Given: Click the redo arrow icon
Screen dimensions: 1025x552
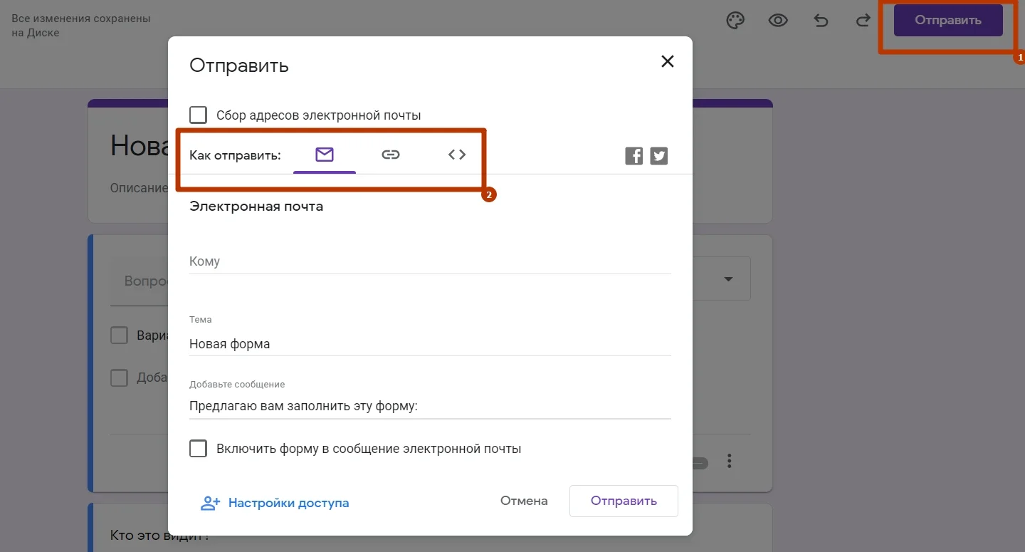Looking at the screenshot, I should pyautogui.click(x=863, y=21).
